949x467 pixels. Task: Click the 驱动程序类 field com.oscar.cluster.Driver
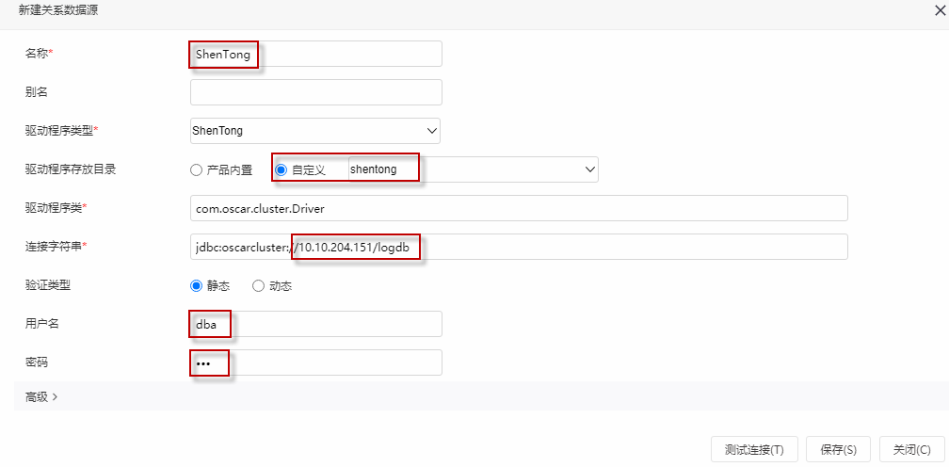pos(519,208)
